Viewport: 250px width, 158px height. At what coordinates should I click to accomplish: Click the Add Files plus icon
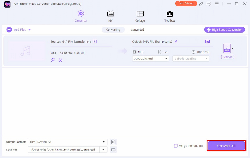pos(9,29)
